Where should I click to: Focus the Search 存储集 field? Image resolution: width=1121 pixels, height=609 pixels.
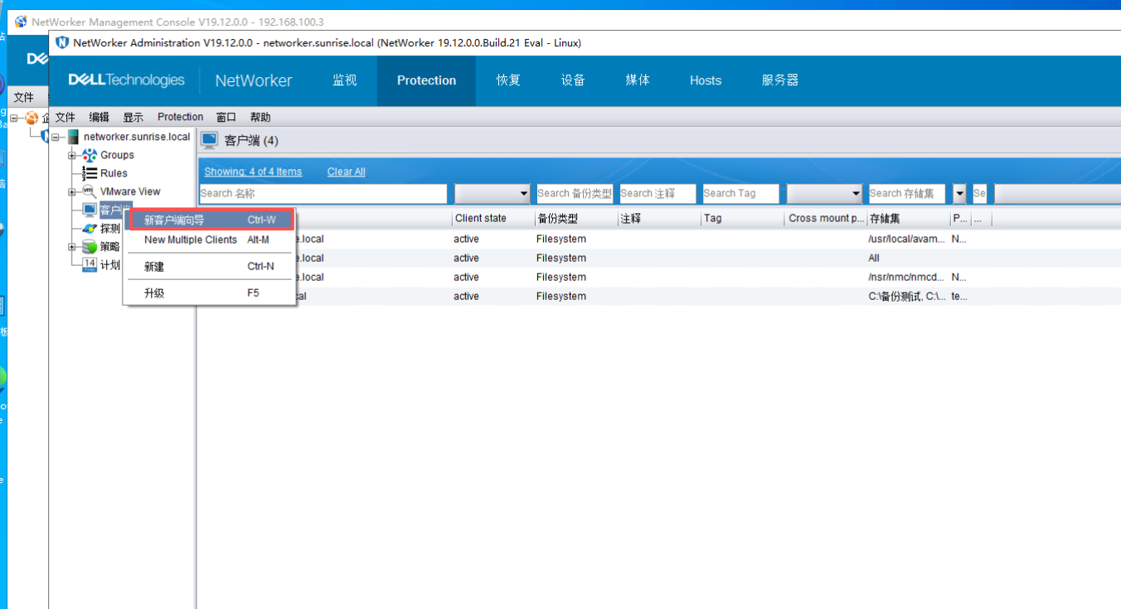(x=907, y=193)
